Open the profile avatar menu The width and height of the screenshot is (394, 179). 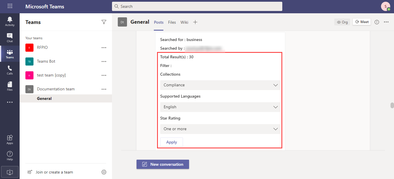point(386,6)
